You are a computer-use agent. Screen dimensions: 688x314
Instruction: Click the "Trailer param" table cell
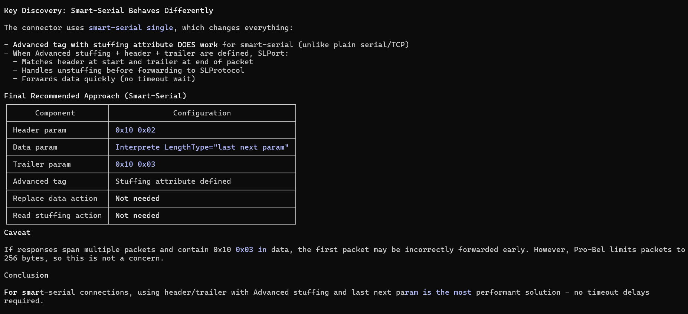(42, 164)
